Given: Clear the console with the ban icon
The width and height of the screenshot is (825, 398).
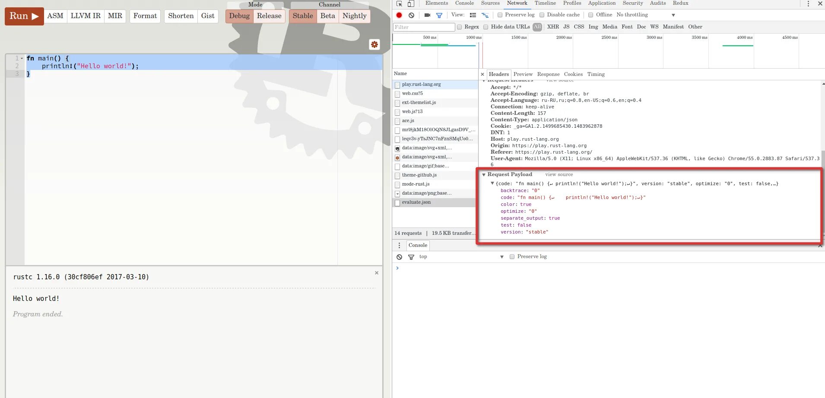Looking at the screenshot, I should pyautogui.click(x=400, y=257).
